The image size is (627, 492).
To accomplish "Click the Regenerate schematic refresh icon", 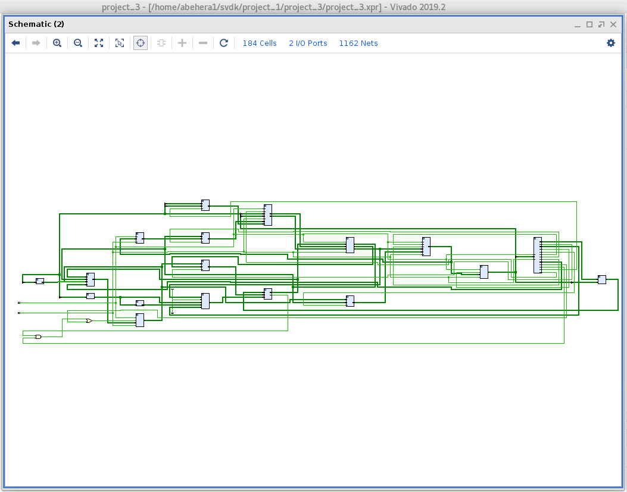I will [x=224, y=43].
